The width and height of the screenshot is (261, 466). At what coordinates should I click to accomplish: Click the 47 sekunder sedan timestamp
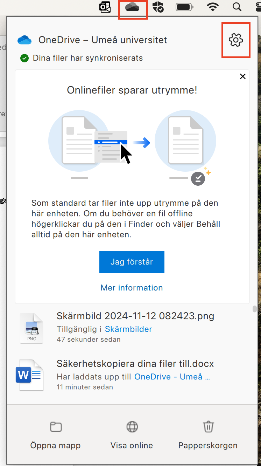tap(89, 340)
